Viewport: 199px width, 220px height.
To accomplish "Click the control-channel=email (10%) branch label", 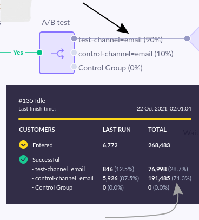I will pyautogui.click(x=126, y=54).
